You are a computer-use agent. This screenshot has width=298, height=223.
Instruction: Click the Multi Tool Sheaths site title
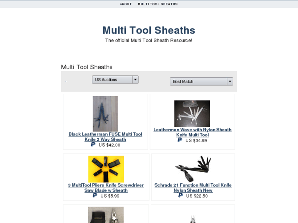149,30
